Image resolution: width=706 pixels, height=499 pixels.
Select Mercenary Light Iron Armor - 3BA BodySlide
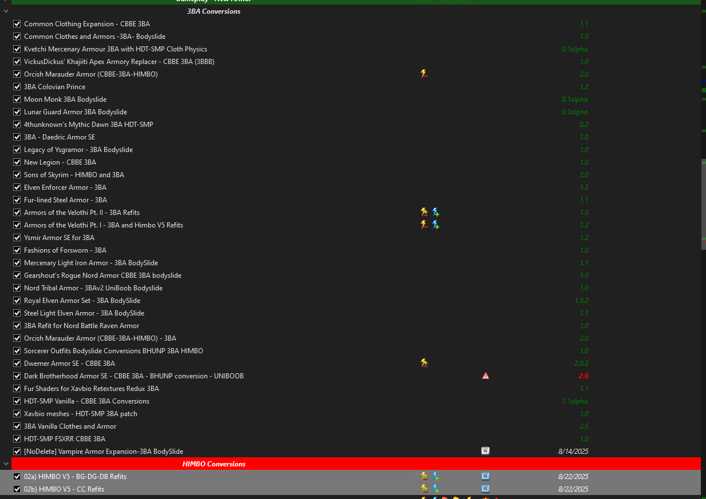[91, 263]
